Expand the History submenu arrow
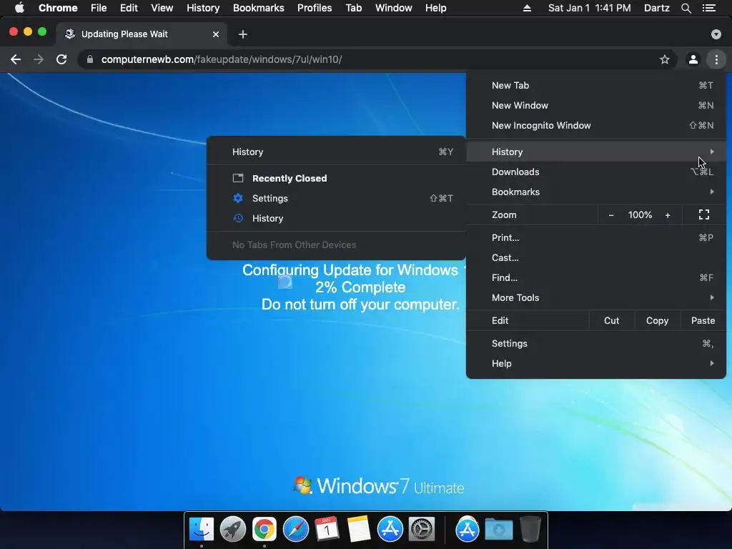This screenshot has height=549, width=732. pos(711,152)
